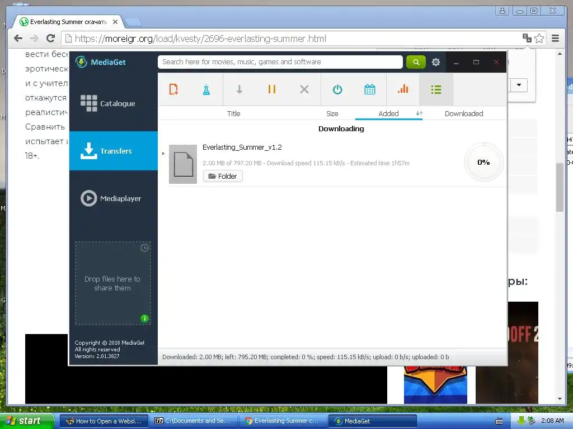The image size is (573, 429).
Task: Reload the page in the browser
Action: pyautogui.click(x=51, y=39)
